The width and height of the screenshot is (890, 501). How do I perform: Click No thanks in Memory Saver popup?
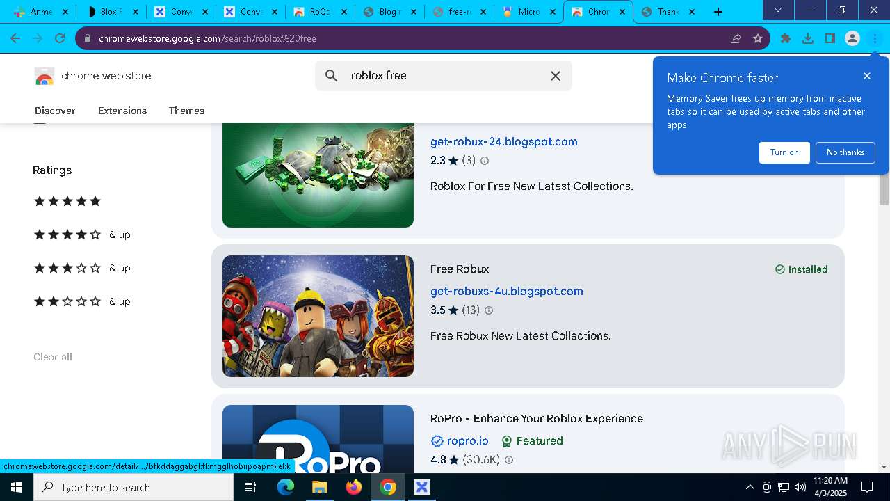point(845,152)
